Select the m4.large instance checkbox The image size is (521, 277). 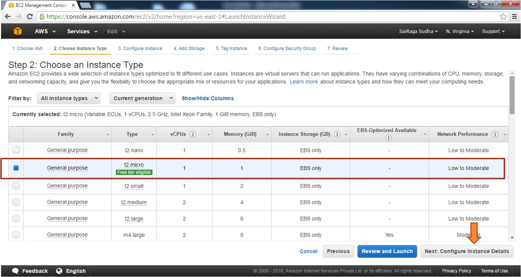pyautogui.click(x=16, y=235)
